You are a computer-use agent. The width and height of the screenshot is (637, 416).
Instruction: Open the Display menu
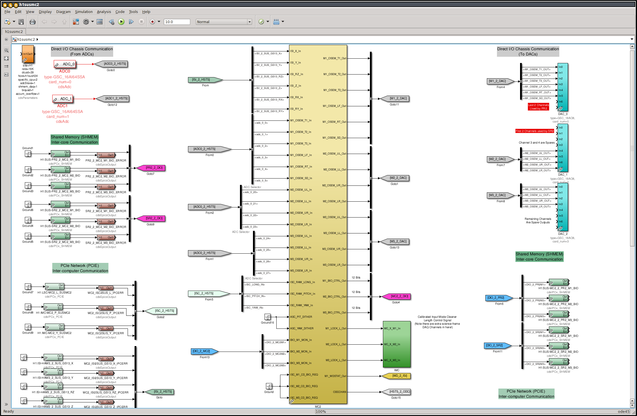[45, 12]
